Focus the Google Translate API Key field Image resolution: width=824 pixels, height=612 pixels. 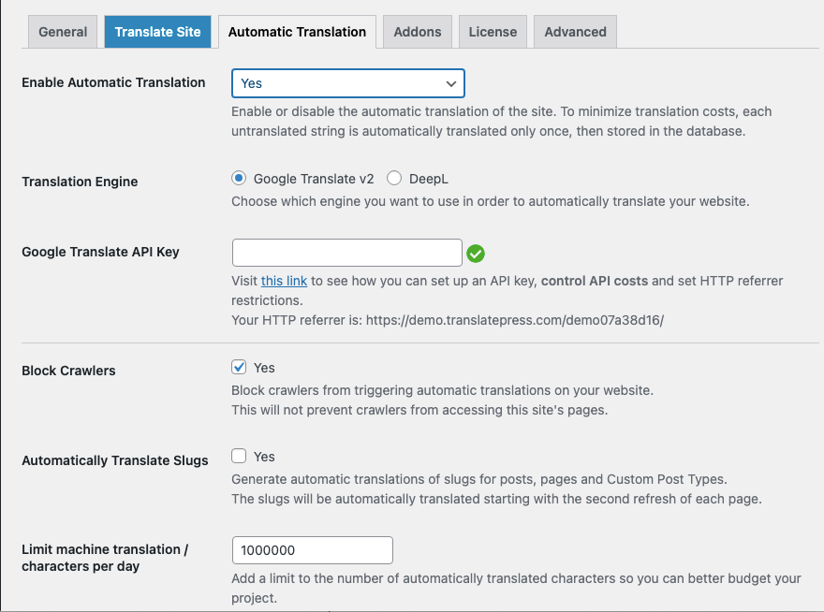(x=346, y=253)
